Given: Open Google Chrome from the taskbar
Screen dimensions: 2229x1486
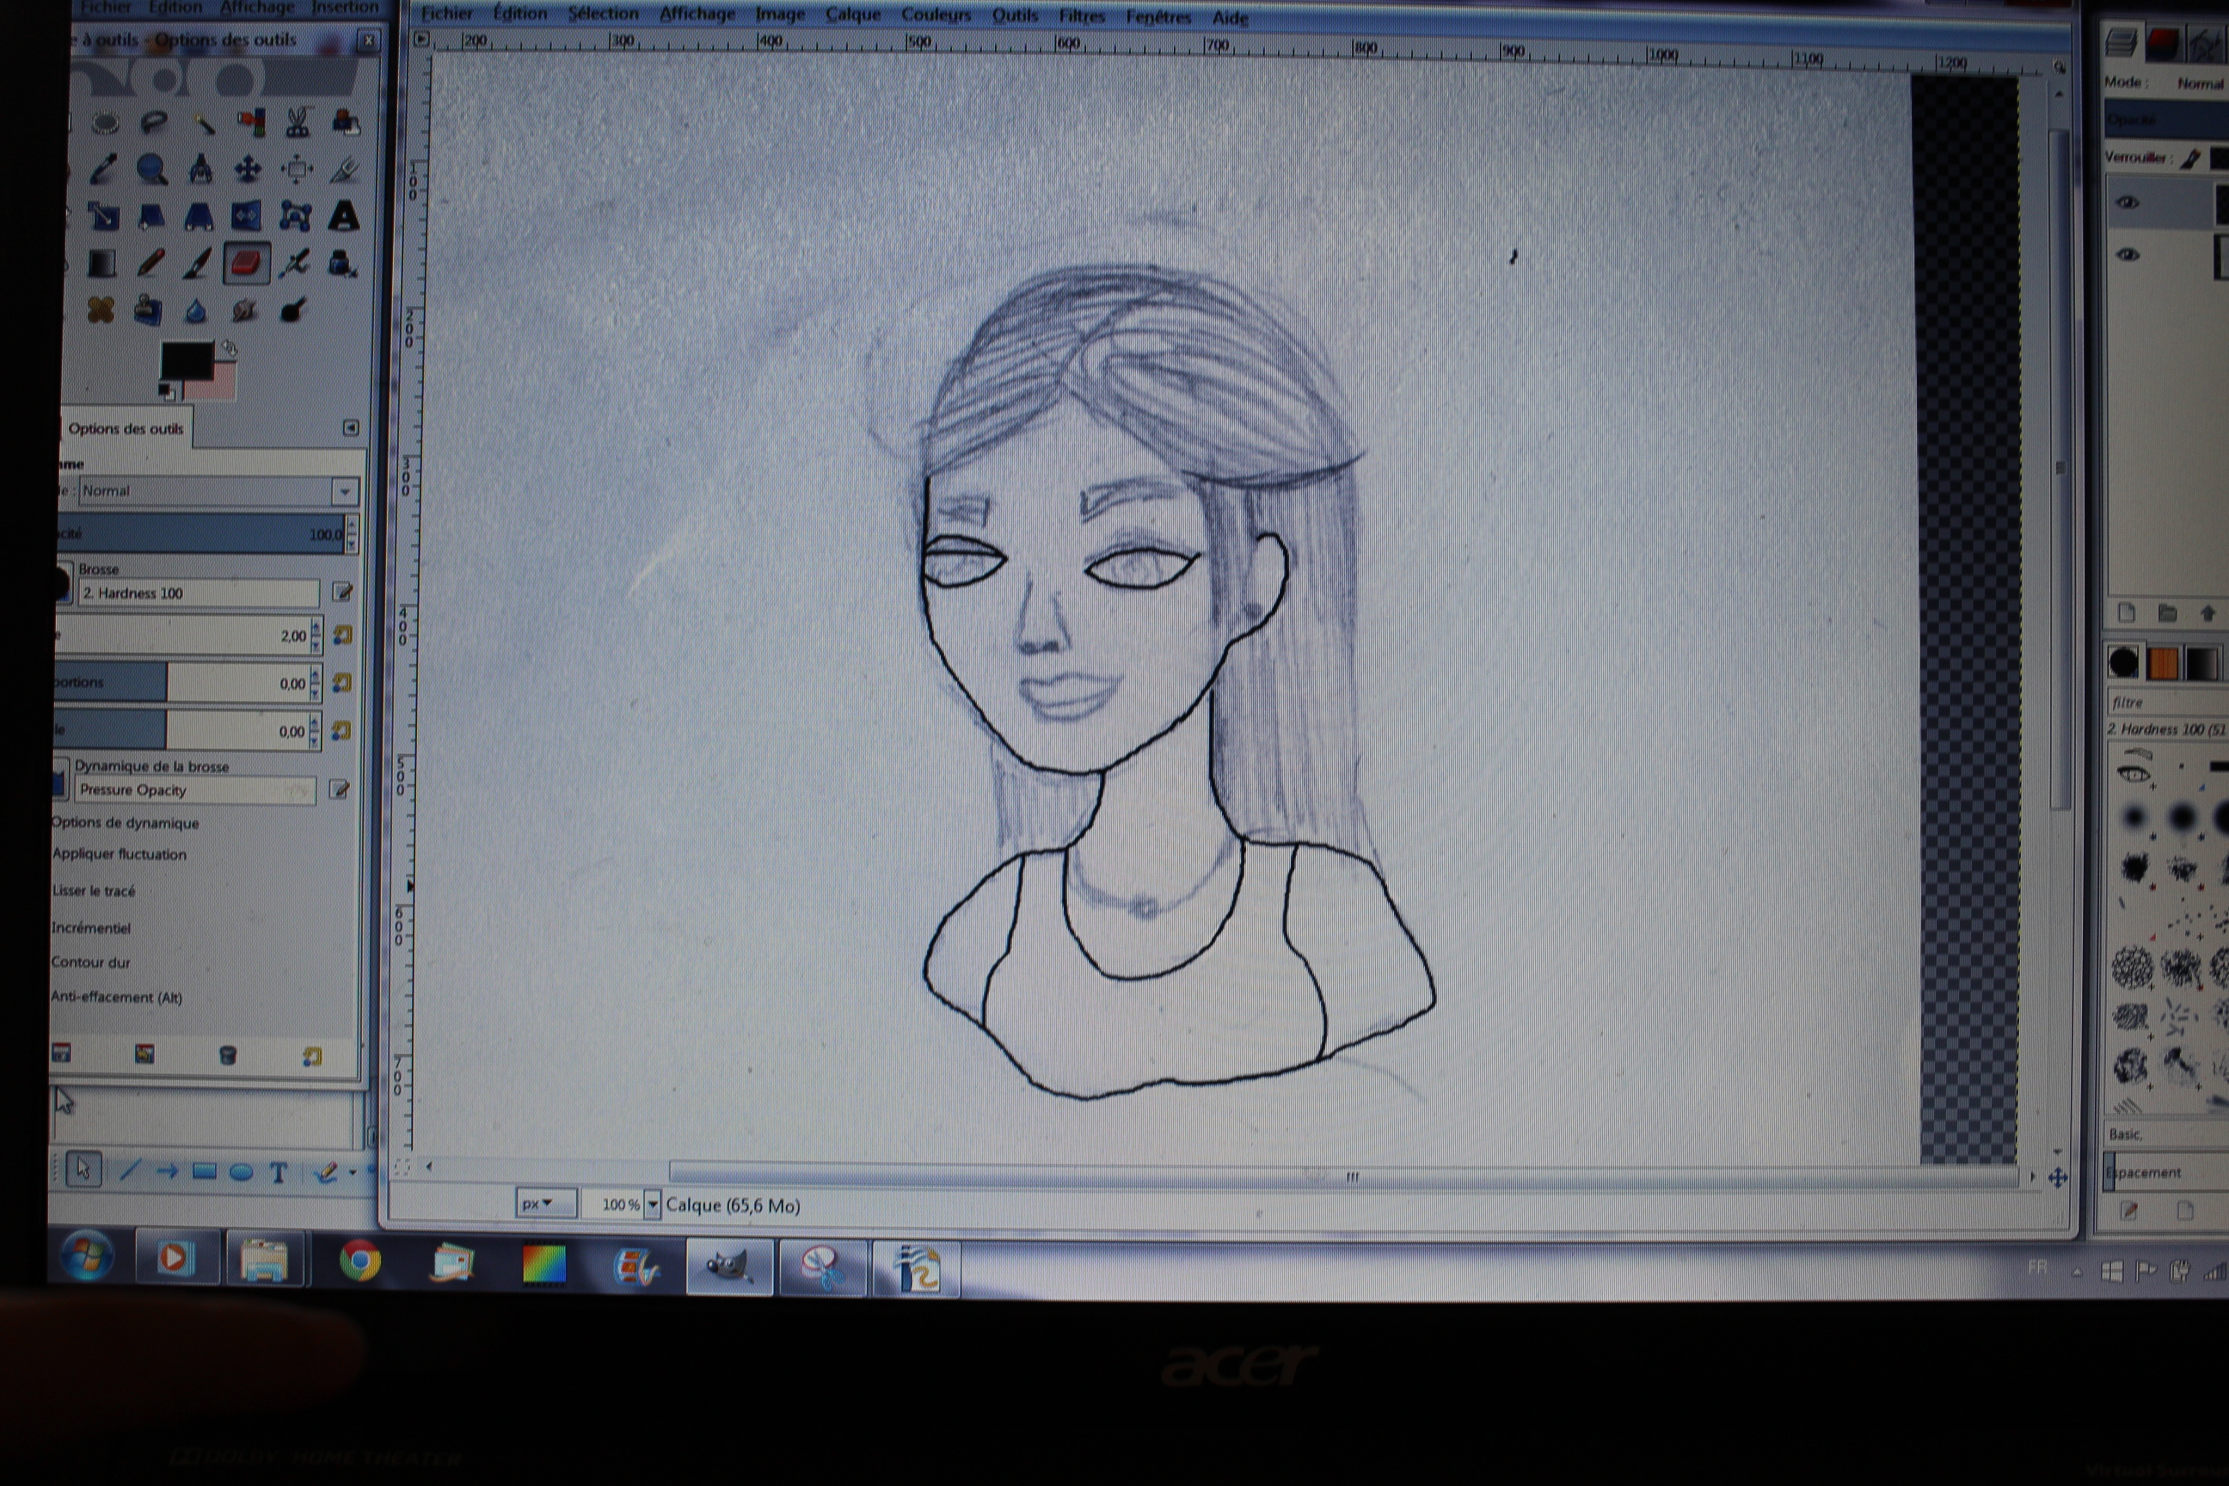Looking at the screenshot, I should pyautogui.click(x=360, y=1262).
